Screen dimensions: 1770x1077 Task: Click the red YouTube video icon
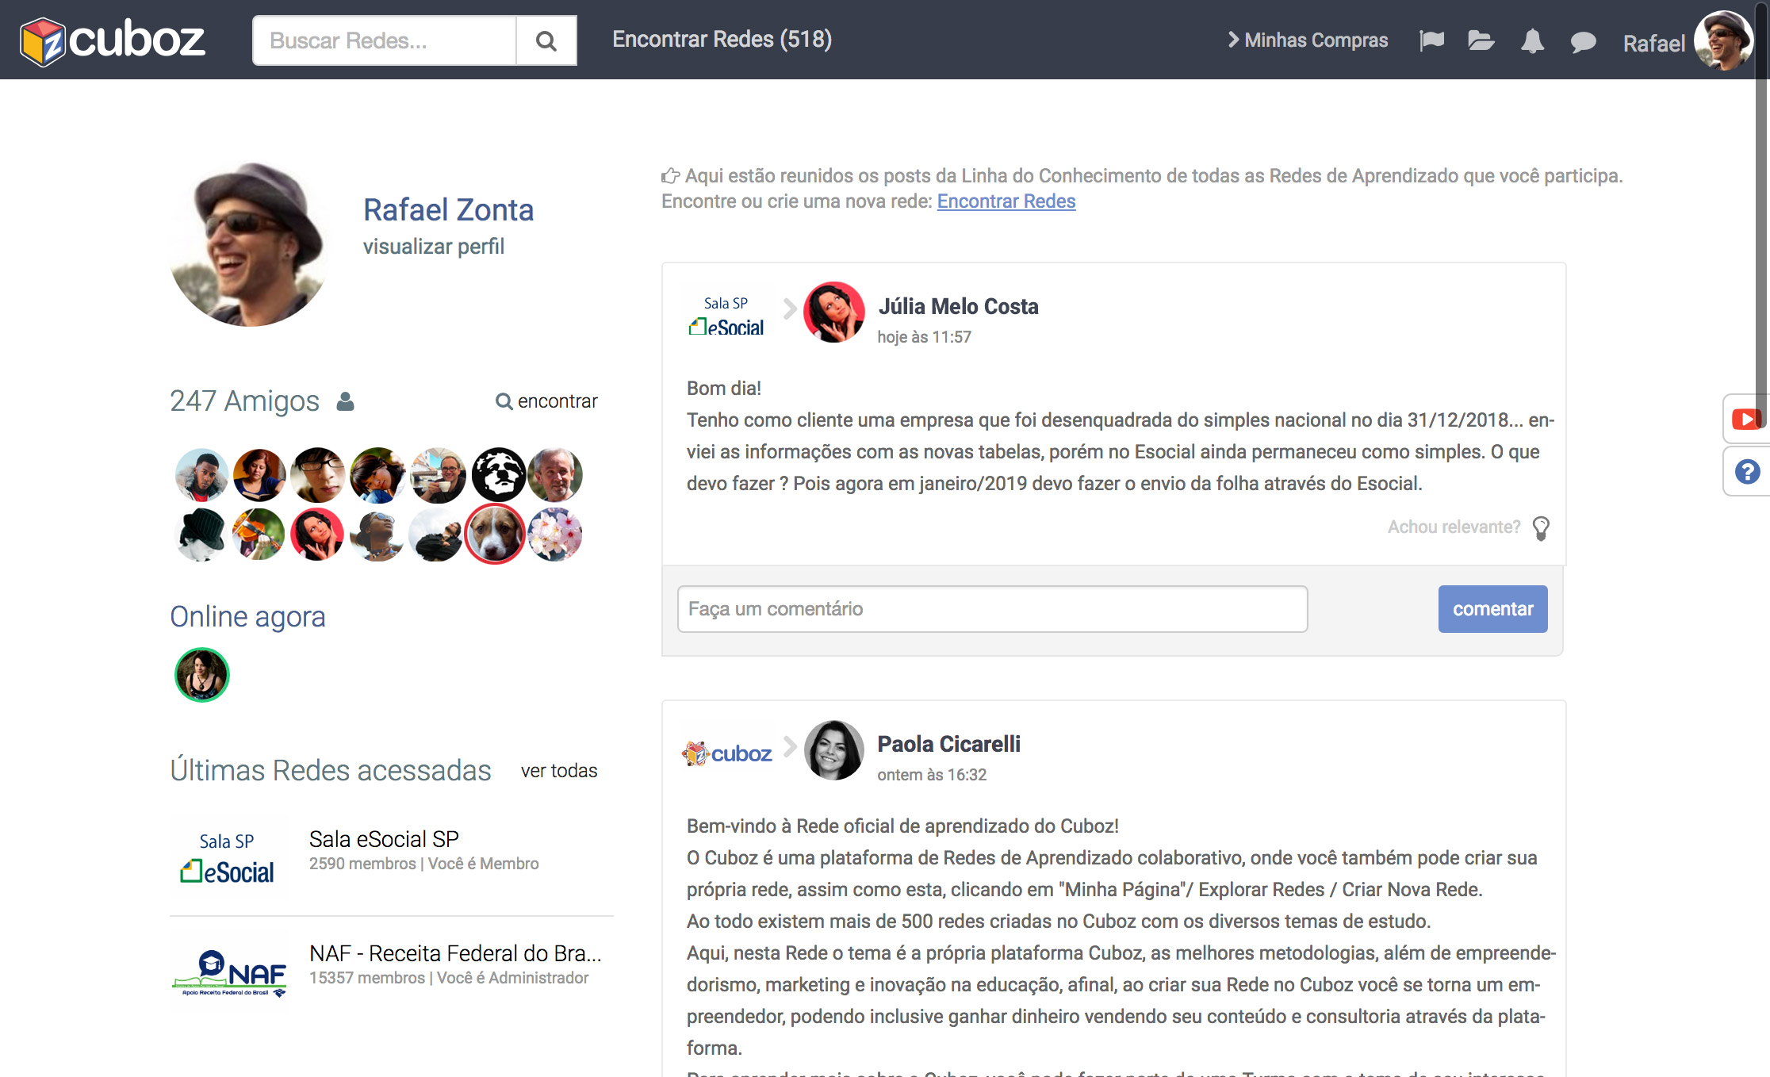click(x=1746, y=419)
